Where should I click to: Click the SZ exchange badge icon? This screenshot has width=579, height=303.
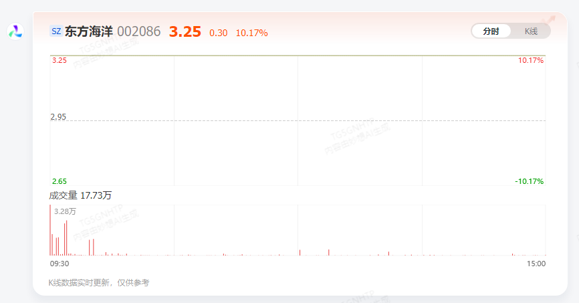[x=56, y=31]
